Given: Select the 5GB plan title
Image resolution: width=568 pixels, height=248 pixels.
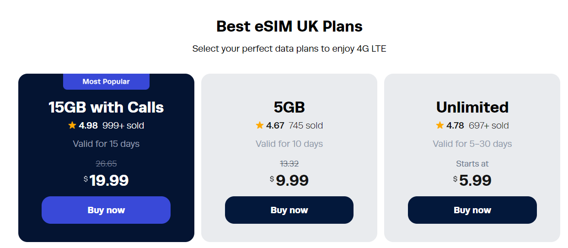Looking at the screenshot, I should coord(289,107).
